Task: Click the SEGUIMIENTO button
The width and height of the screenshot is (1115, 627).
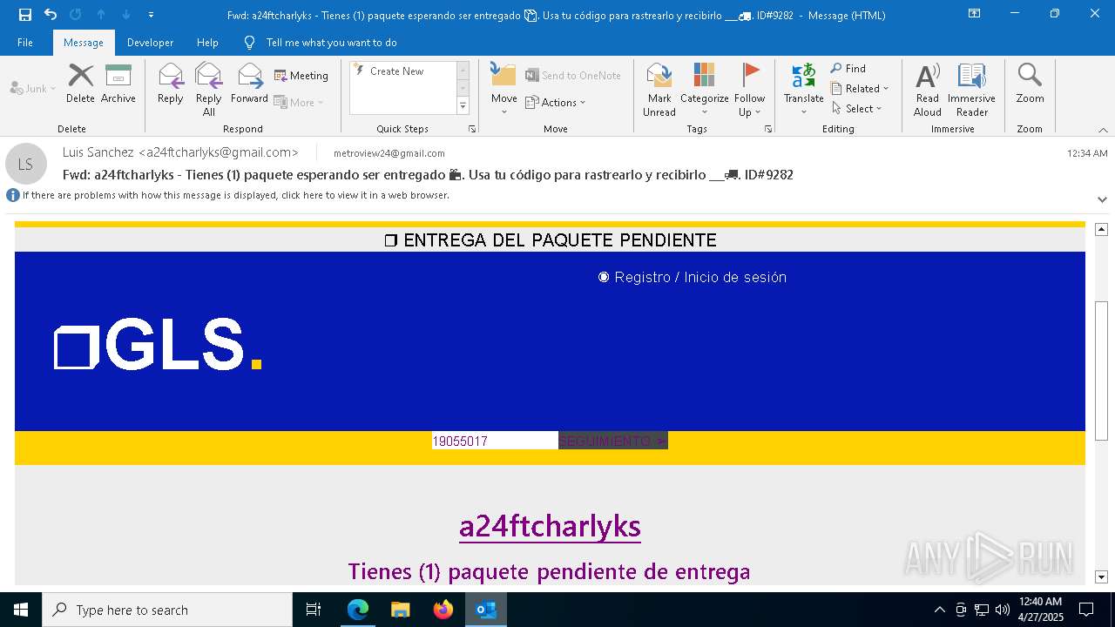Action: [x=612, y=442]
